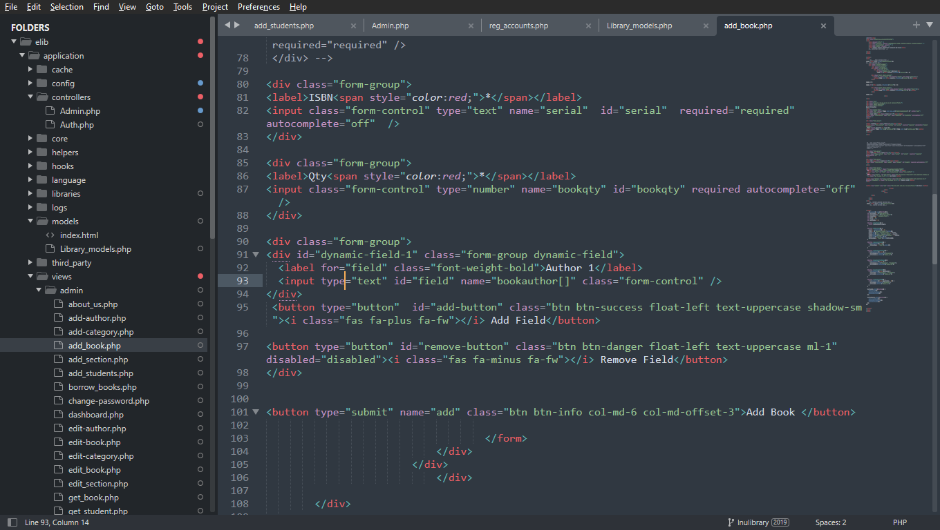This screenshot has height=530, width=940.
Task: Change syntax via PHP status item
Action: click(899, 522)
